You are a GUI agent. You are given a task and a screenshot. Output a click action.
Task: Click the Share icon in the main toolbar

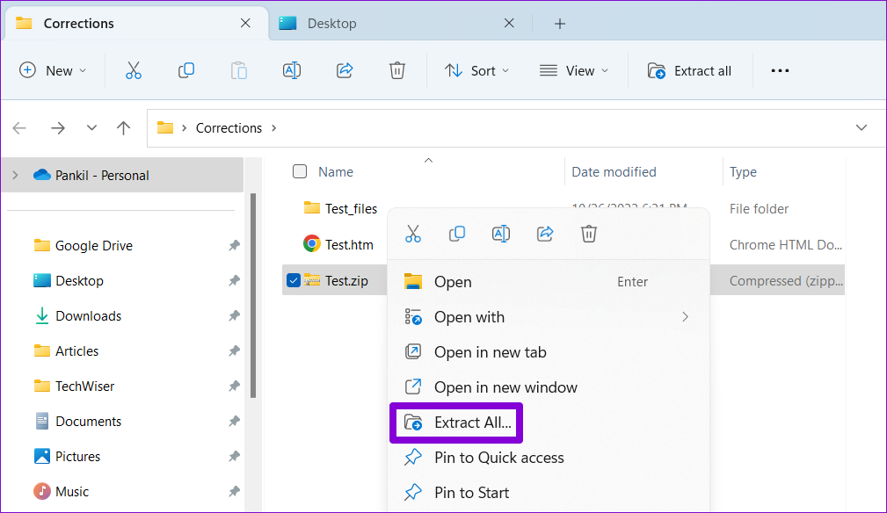coord(345,70)
